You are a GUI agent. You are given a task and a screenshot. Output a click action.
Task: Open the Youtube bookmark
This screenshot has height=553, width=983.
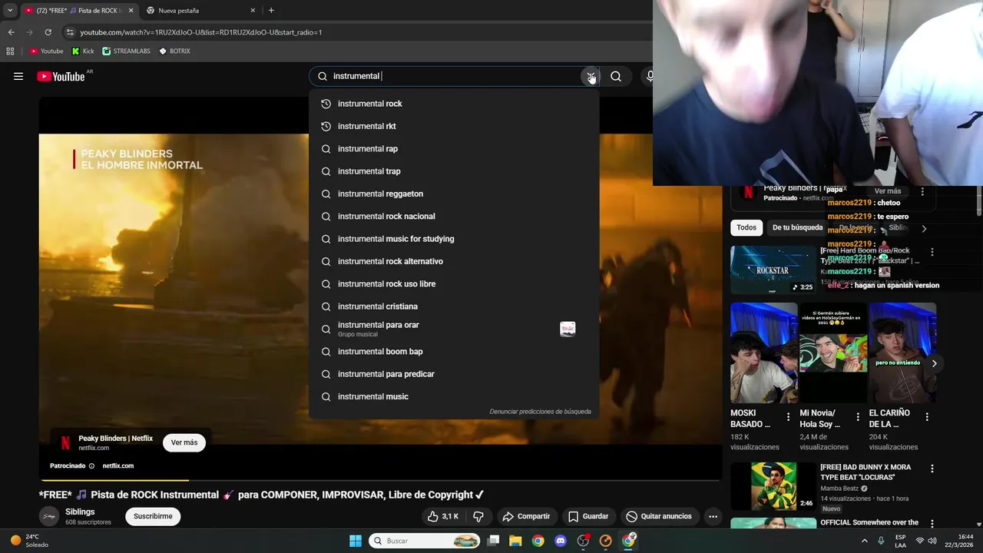pos(47,51)
